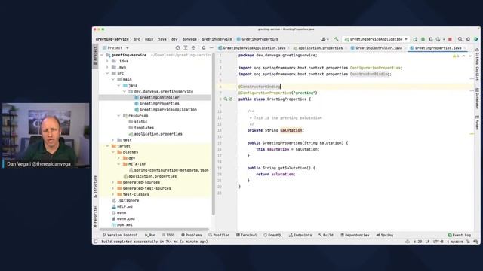Open the Event Log

[x=460, y=235]
